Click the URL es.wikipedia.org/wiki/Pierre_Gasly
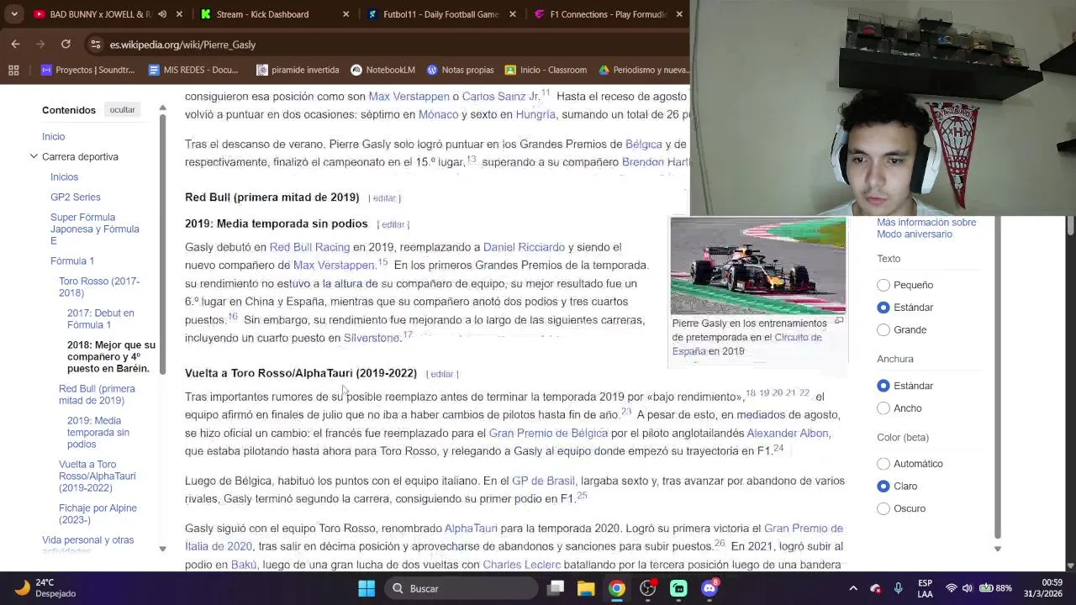 click(182, 45)
